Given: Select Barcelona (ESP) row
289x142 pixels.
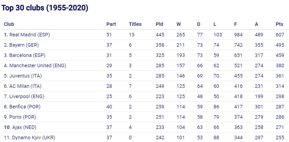Looking at the screenshot, I should pyautogui.click(x=144, y=55).
